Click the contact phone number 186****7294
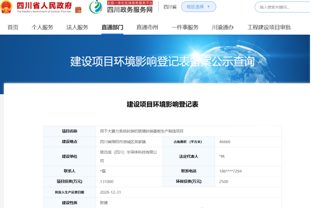Viewport: 311px width, 208px height. [x=231, y=171]
